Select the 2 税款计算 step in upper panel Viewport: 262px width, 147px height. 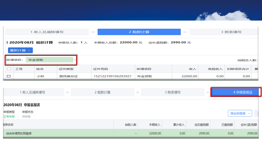(x=139, y=32)
